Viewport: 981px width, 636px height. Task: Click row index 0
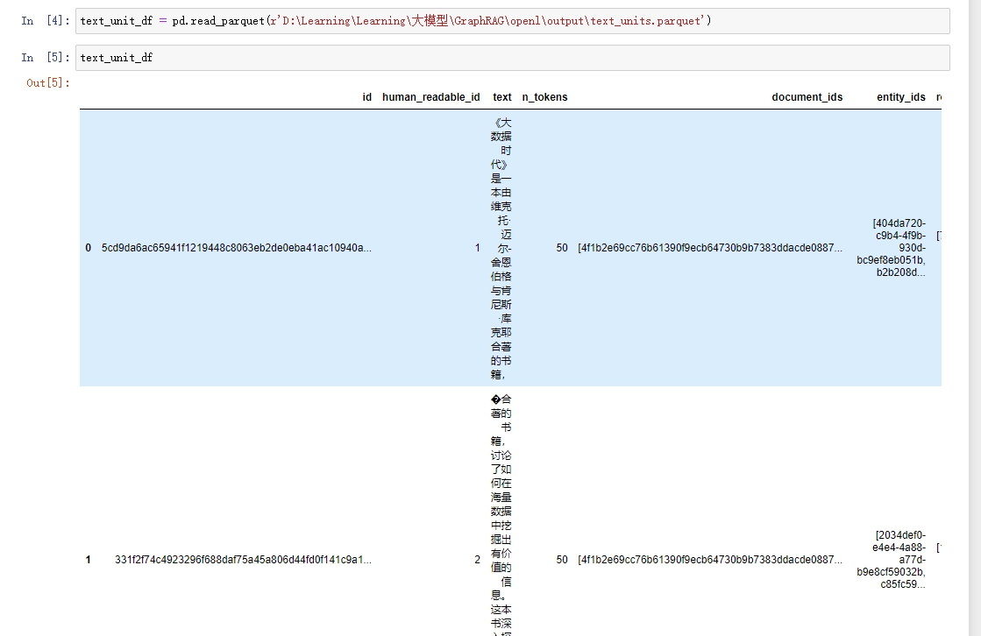(89, 248)
